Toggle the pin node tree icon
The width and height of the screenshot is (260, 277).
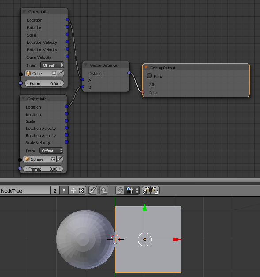pos(93,190)
